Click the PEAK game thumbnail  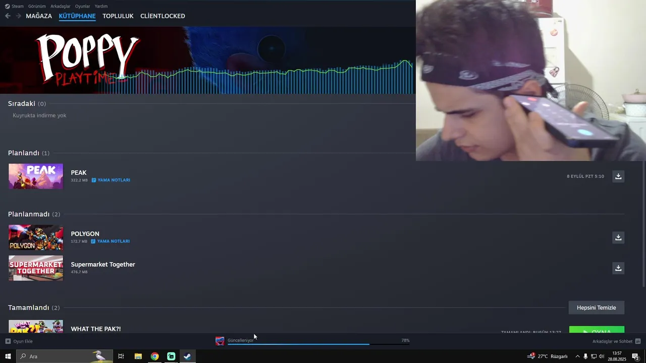[x=36, y=176]
